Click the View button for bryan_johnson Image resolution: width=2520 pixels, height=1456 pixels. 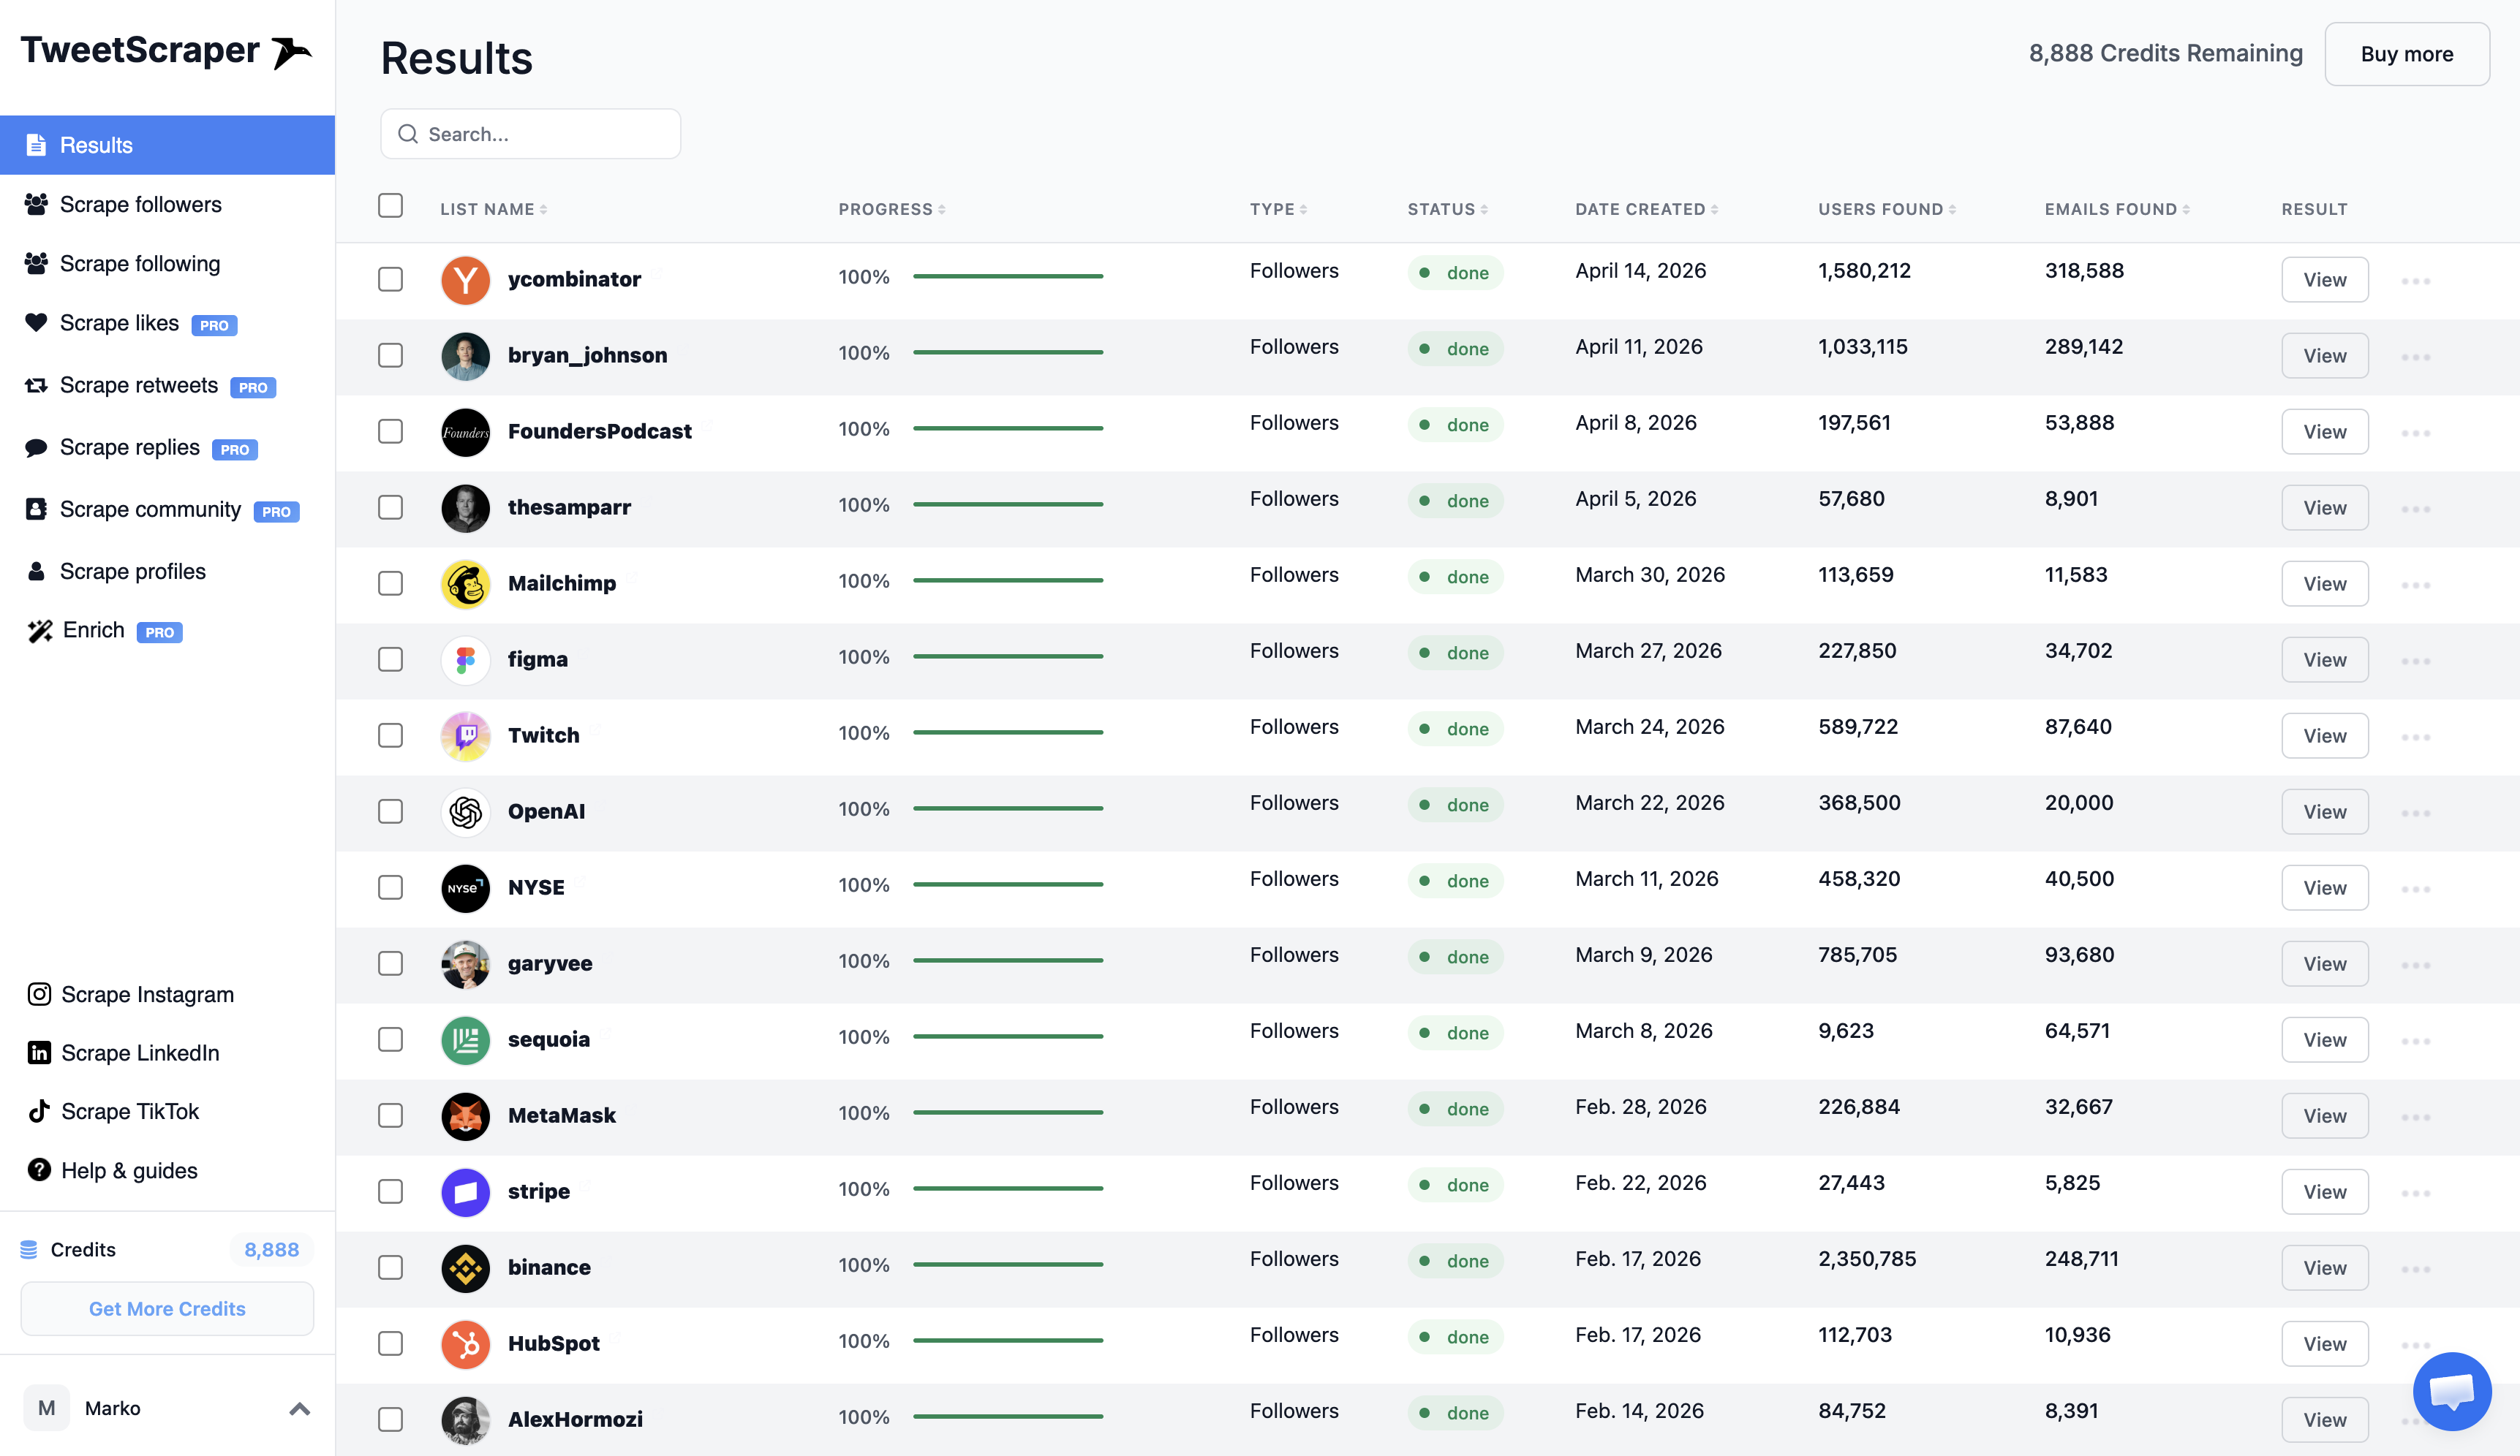click(x=2324, y=356)
